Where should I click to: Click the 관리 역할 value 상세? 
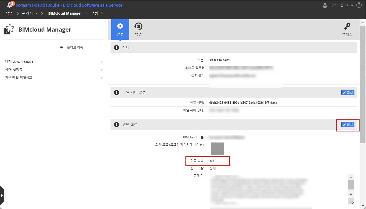213,168
